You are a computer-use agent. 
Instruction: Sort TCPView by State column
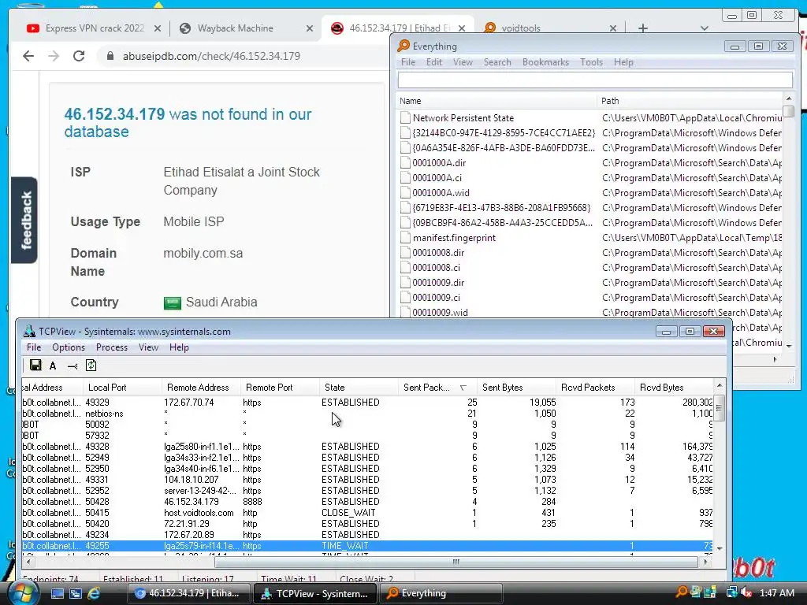(359, 388)
